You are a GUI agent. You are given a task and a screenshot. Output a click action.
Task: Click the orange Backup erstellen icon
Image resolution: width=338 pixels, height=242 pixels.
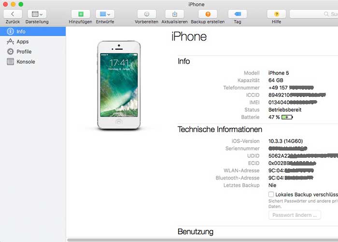(208, 14)
